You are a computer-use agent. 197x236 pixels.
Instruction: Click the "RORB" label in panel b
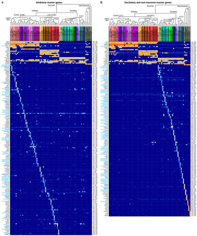click(170, 20)
